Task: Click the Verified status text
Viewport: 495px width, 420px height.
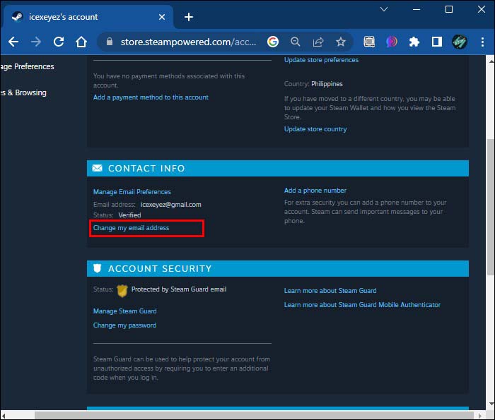Action: [x=129, y=215]
